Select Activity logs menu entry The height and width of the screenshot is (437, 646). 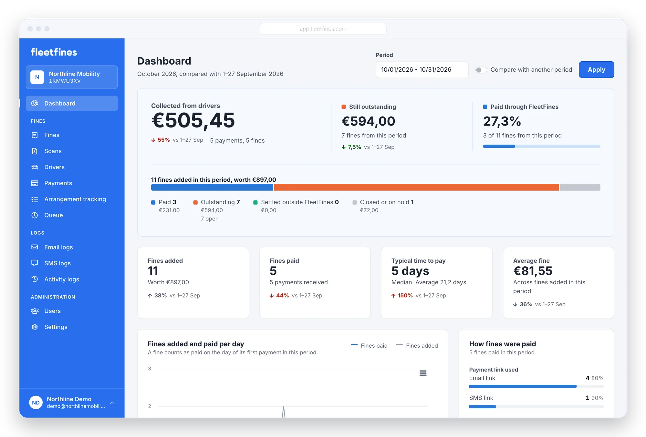click(72, 279)
